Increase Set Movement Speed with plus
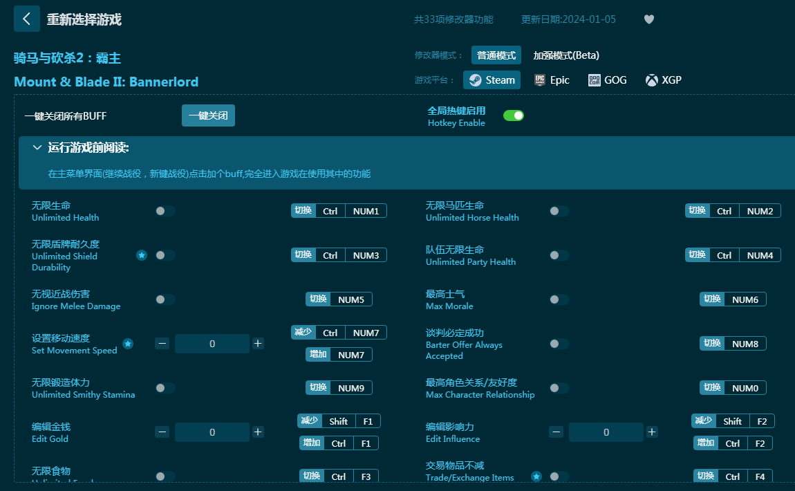The height and width of the screenshot is (491, 795). (x=258, y=344)
